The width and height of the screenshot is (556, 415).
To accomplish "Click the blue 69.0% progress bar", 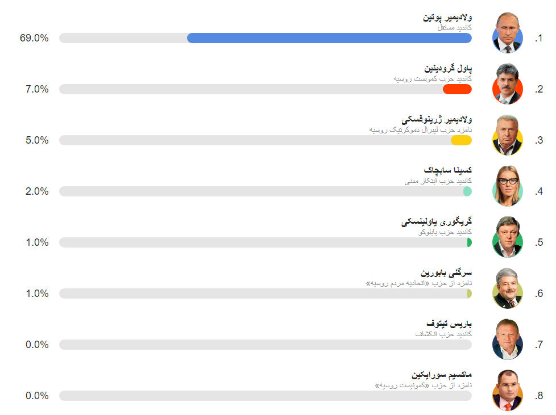I will pyautogui.click(x=329, y=38).
